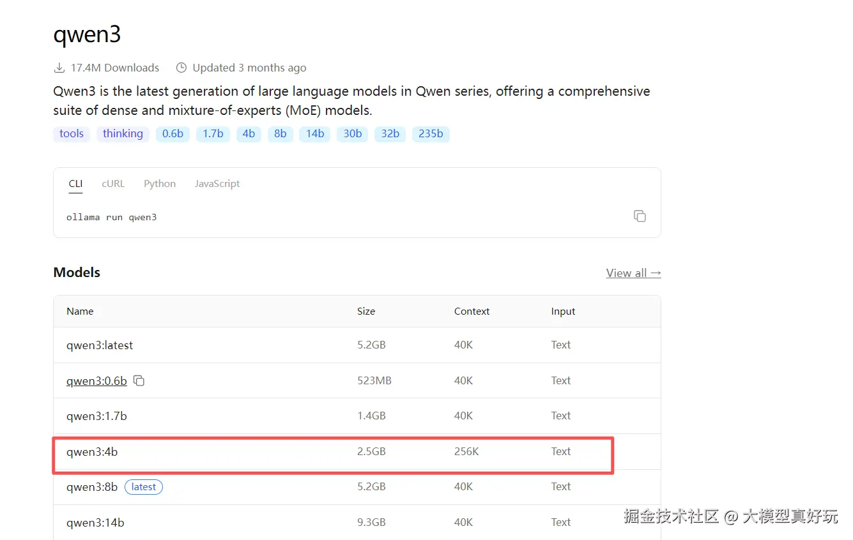The width and height of the screenshot is (853, 540).
Task: Choose the 32b size tag
Action: pyautogui.click(x=390, y=133)
